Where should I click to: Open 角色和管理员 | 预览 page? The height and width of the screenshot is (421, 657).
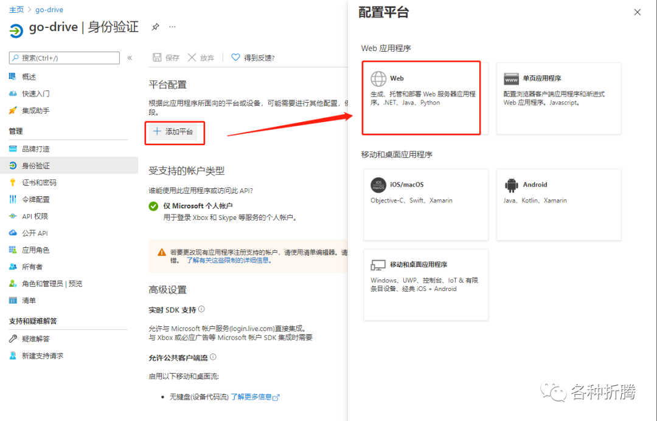tap(52, 284)
